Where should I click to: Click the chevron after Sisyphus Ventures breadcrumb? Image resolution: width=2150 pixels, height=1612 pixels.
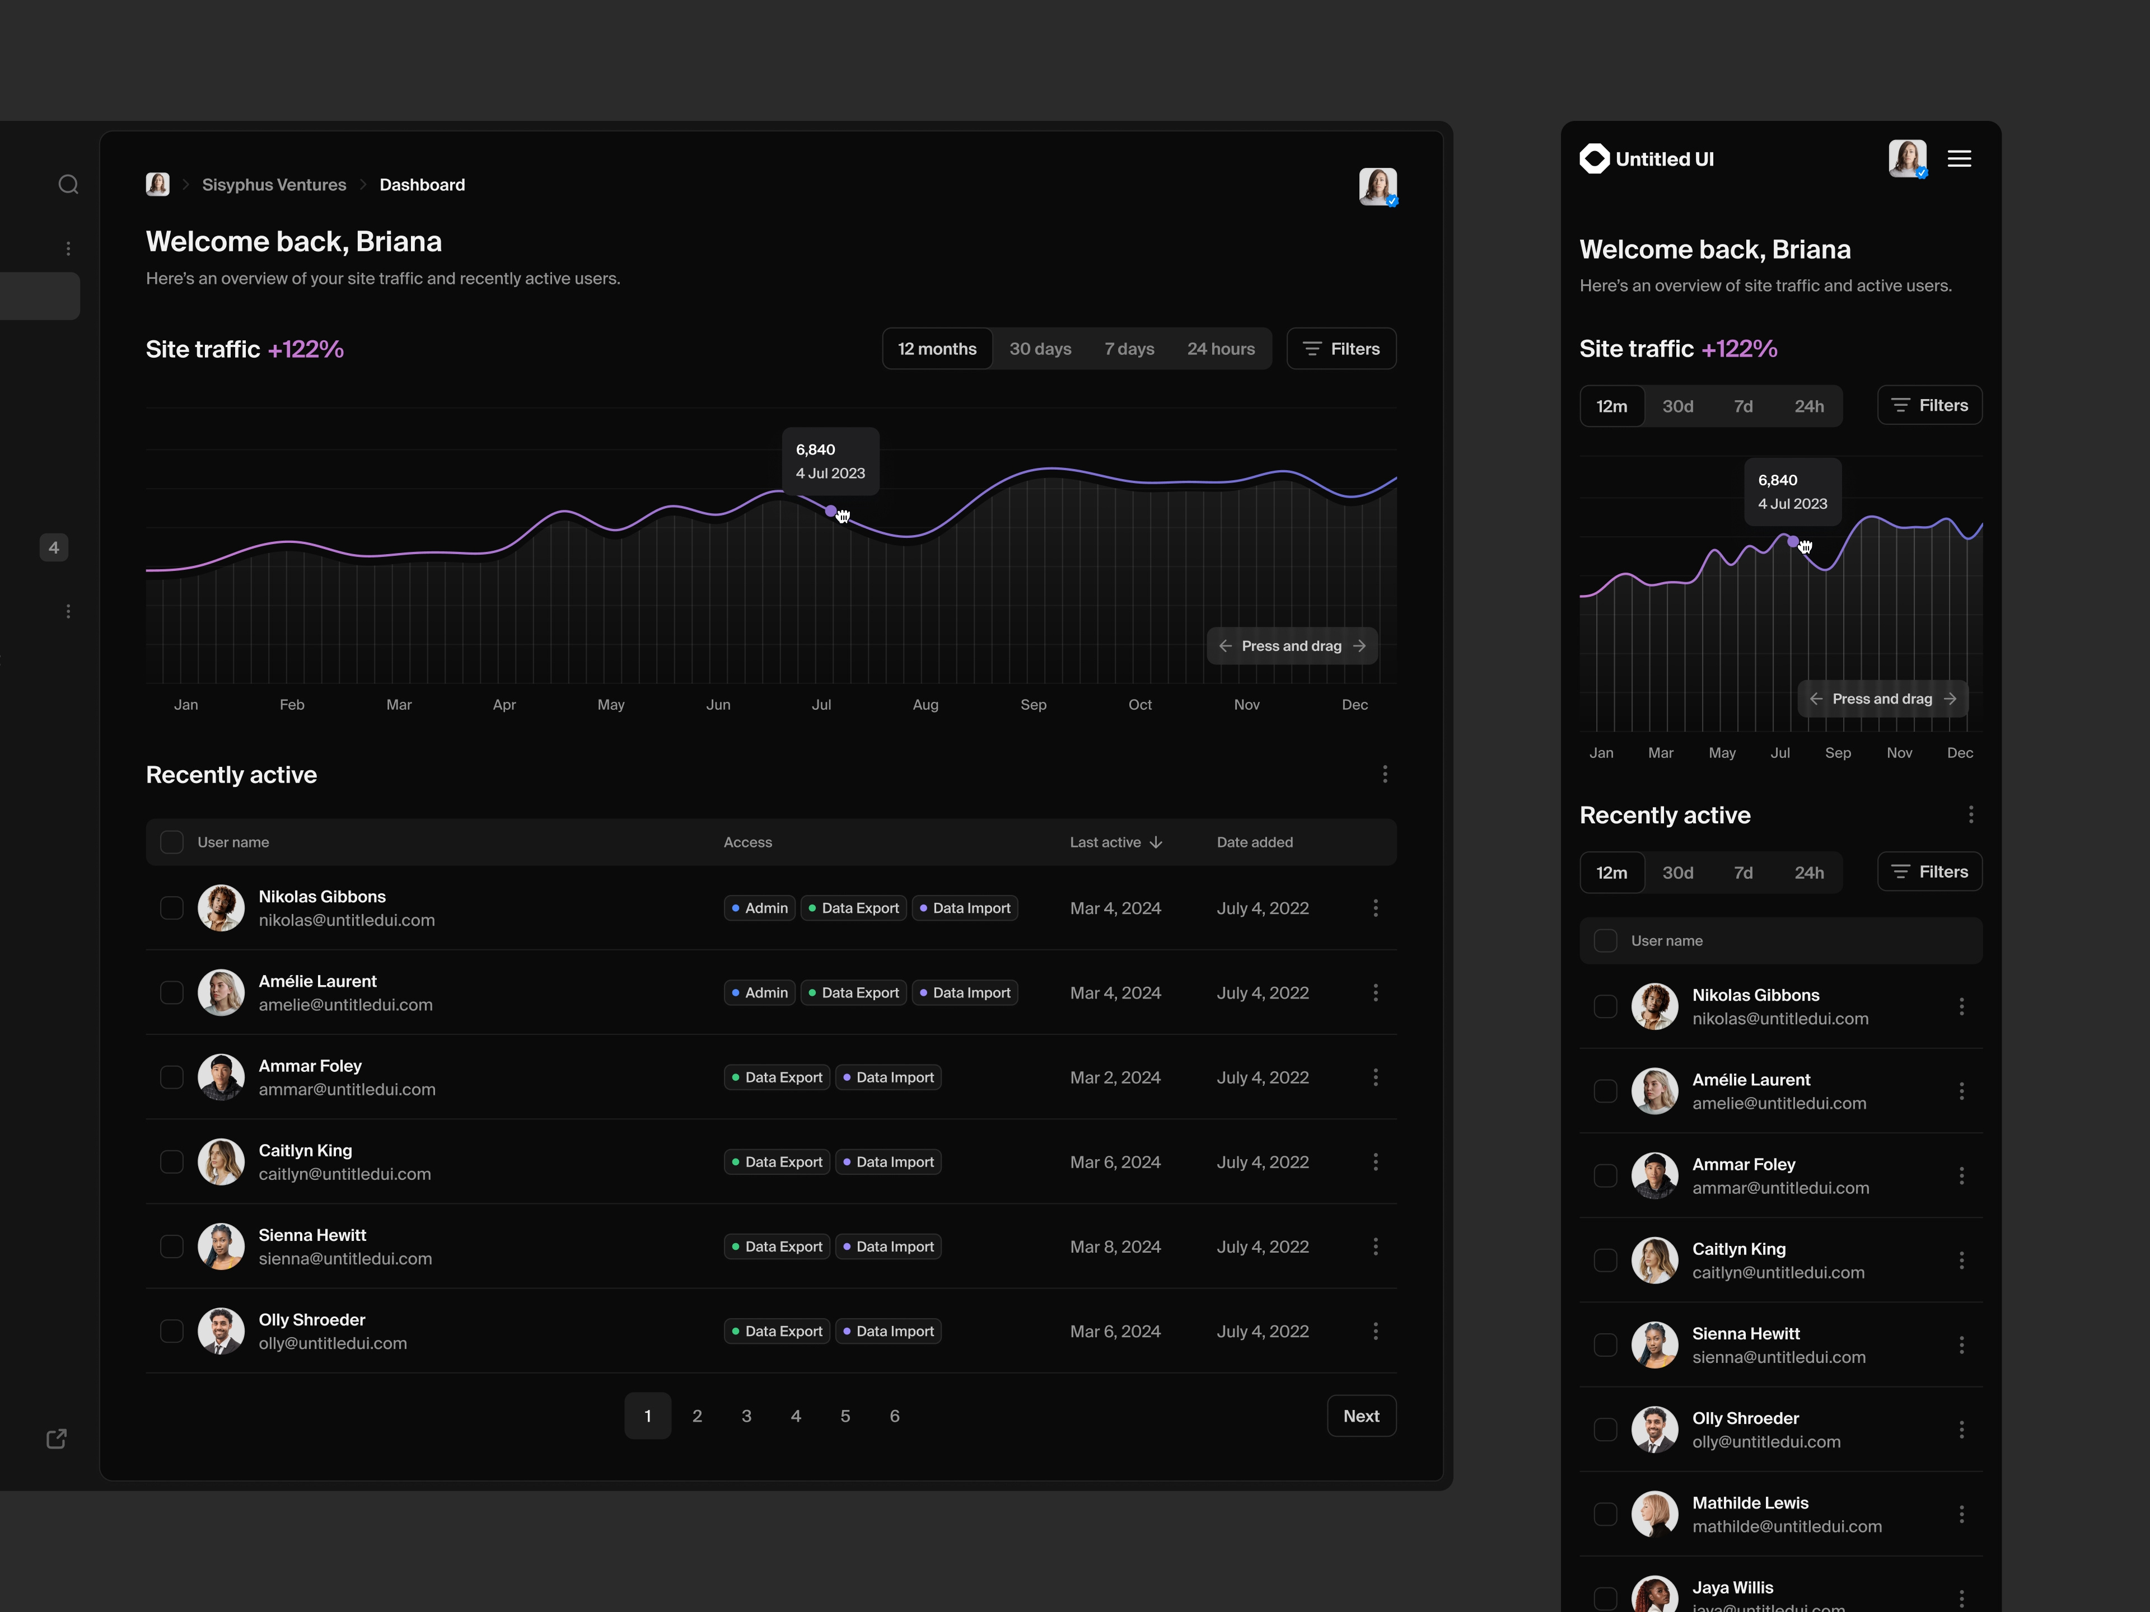coord(363,185)
